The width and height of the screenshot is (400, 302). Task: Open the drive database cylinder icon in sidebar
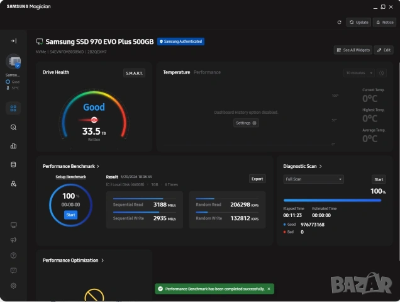tap(13, 165)
